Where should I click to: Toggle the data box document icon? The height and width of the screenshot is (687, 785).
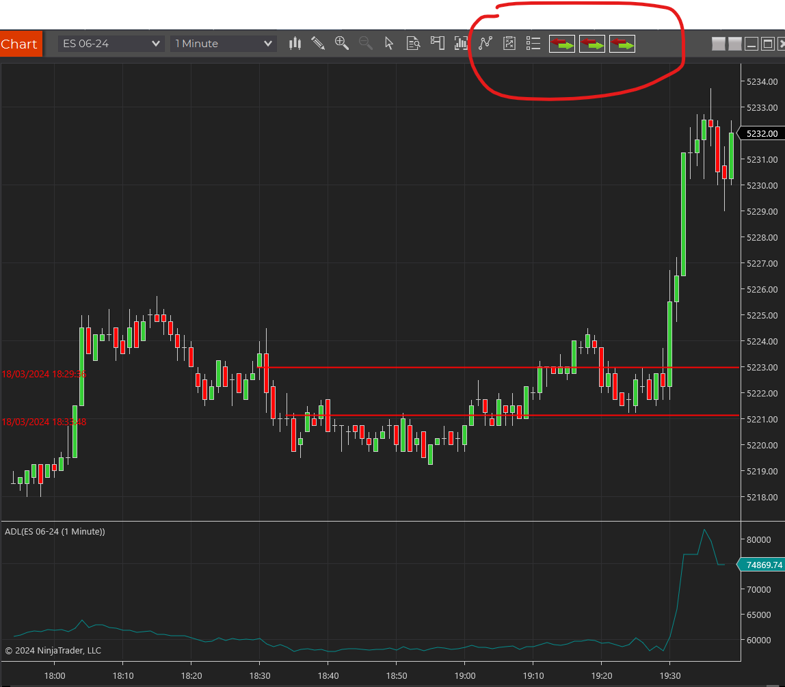point(413,44)
